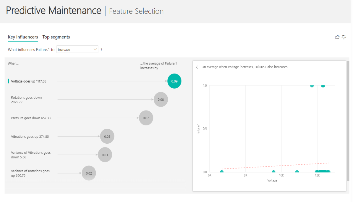The height and width of the screenshot is (202, 359).
Task: Choose the 'Pressure goes down 657.33' row
Action: (x=31, y=118)
